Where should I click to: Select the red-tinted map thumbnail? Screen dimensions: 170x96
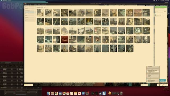tap(65, 39)
